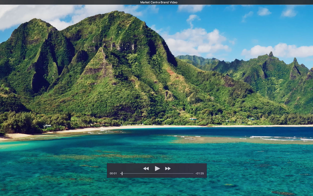
Task: Click the 00:01 elapsed time readout
Action: coord(113,174)
